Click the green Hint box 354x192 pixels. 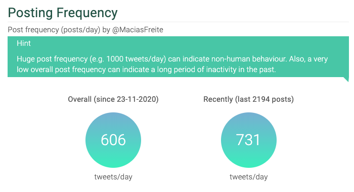(178, 57)
